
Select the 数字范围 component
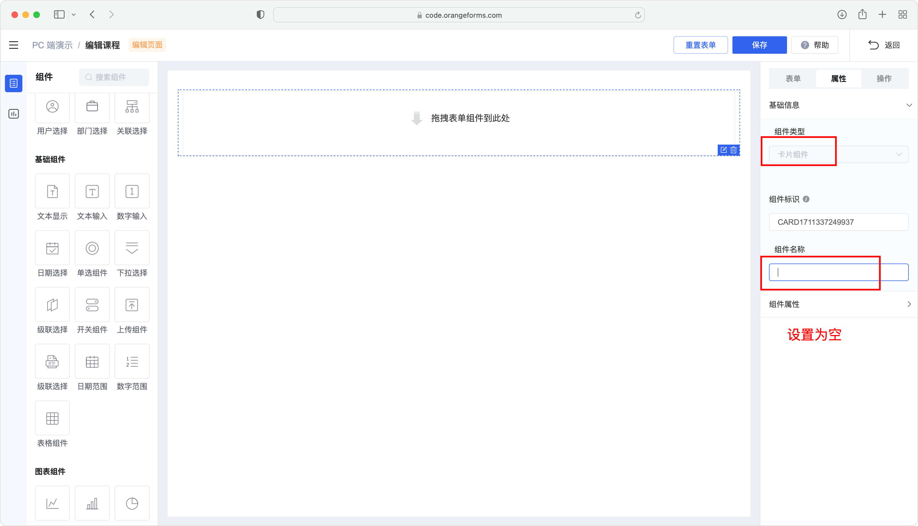point(132,361)
